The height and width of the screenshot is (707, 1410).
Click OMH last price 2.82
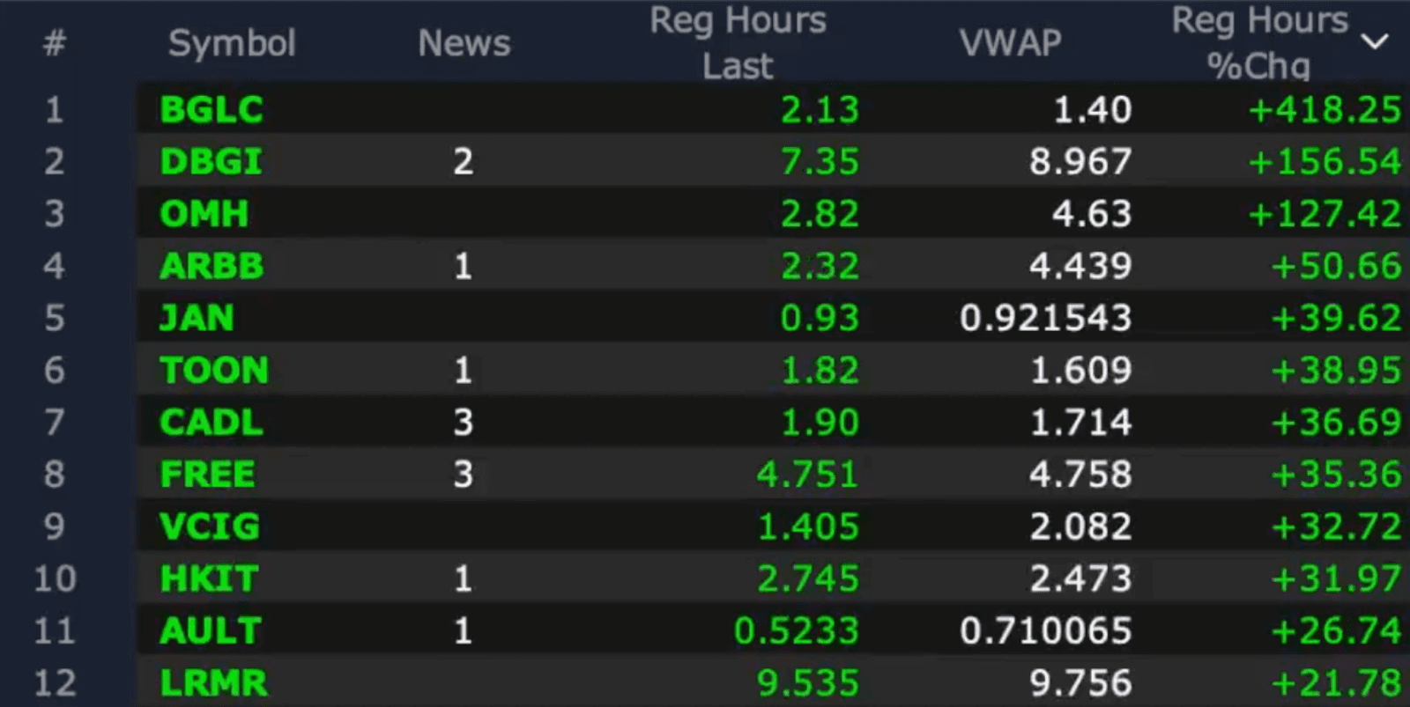tap(820, 213)
